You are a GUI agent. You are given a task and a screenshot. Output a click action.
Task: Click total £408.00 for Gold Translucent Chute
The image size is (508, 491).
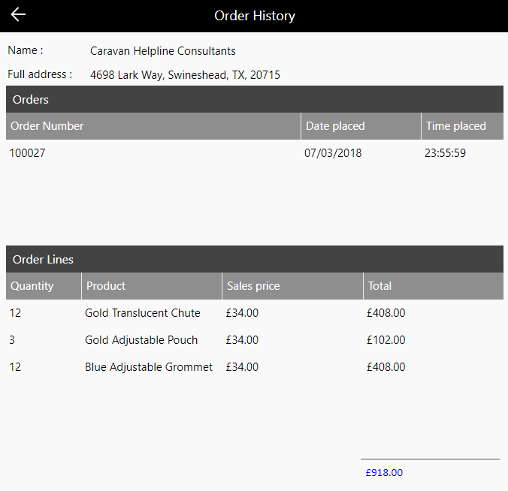386,313
